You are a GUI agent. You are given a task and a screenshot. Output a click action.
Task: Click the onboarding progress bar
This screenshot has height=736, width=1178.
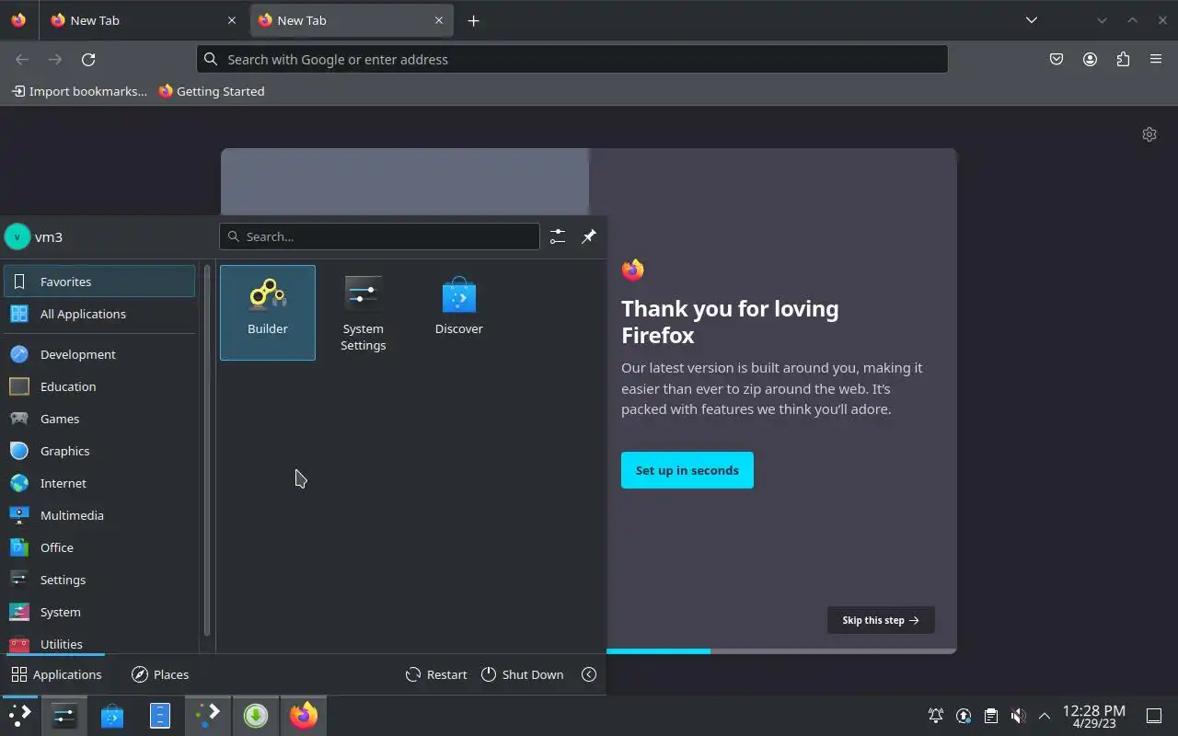tap(781, 651)
